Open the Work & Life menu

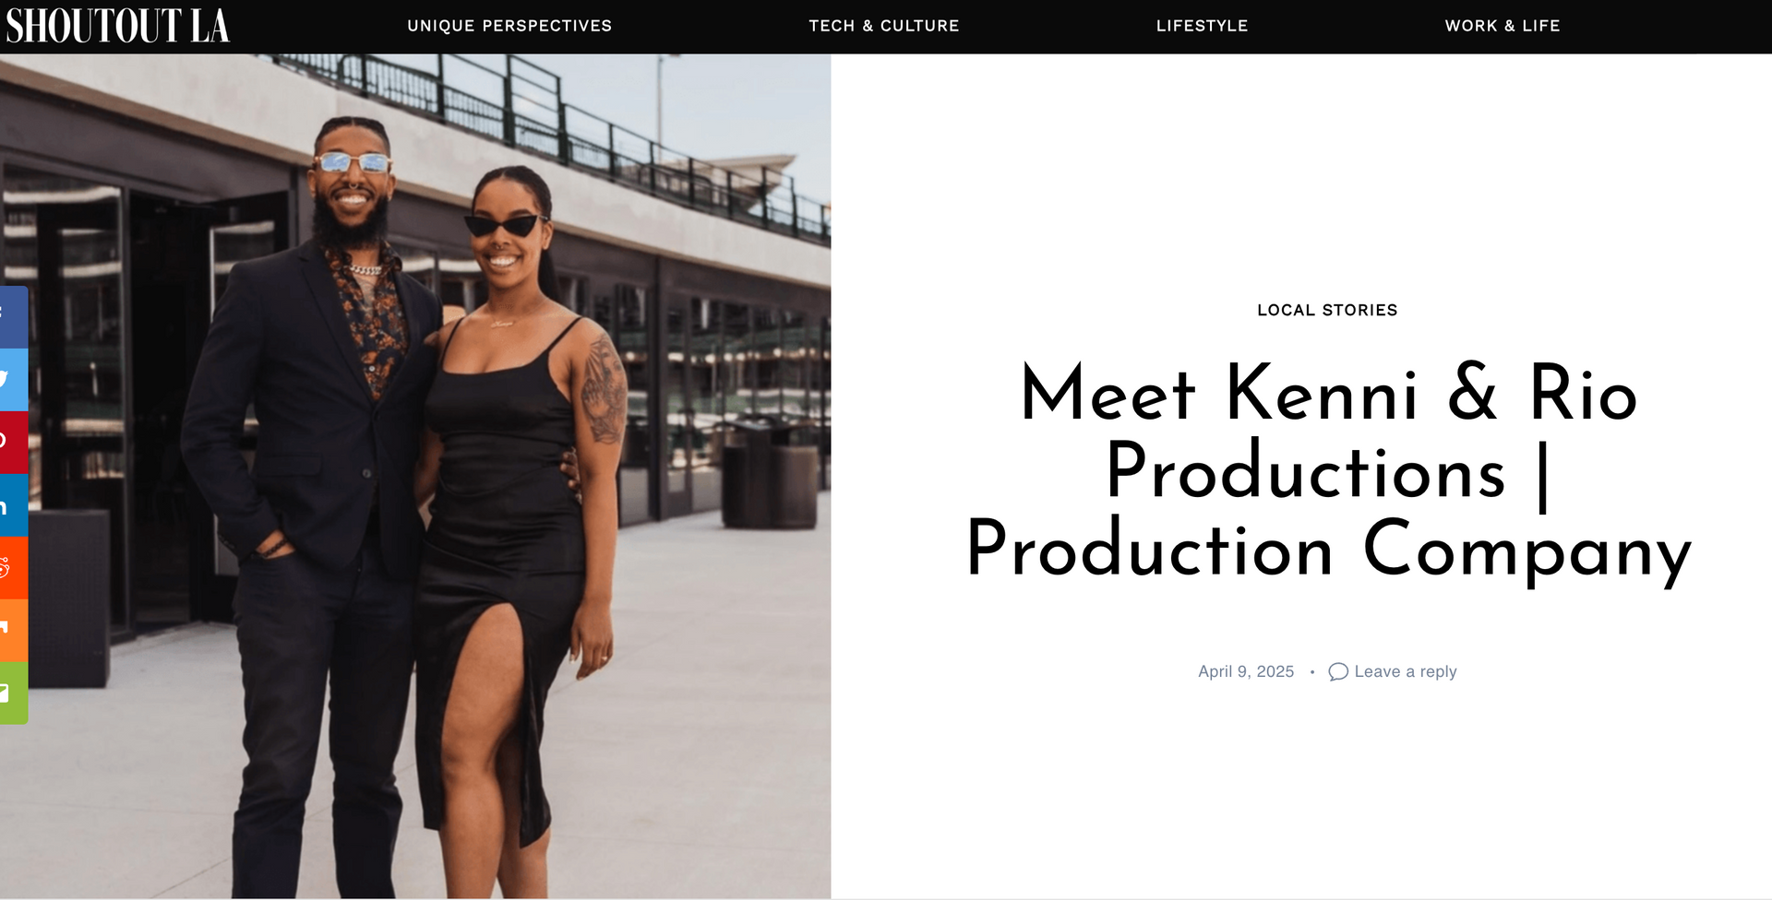(x=1503, y=26)
